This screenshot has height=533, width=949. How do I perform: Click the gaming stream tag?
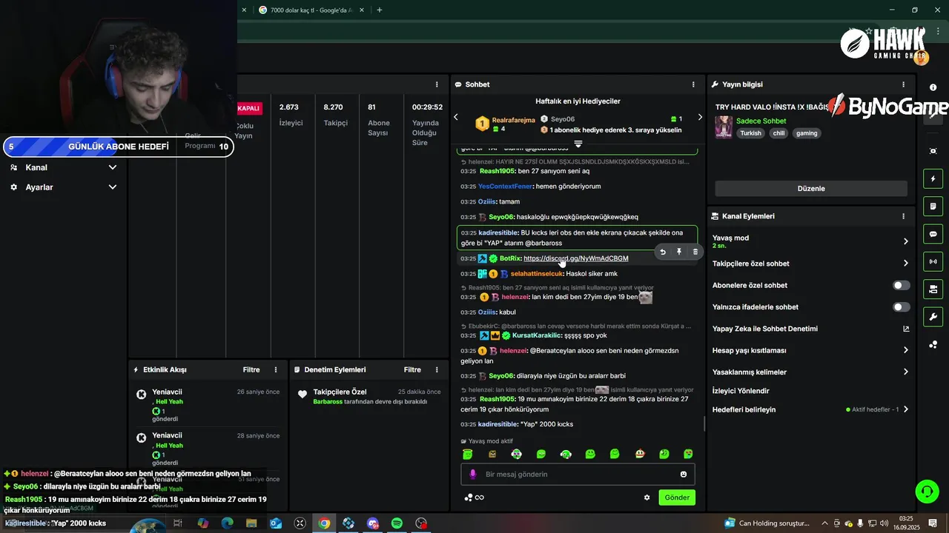[807, 133]
